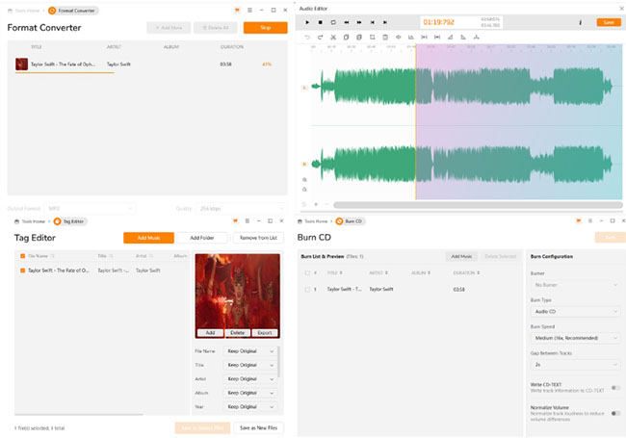Redo the edit in Audio Editor
Viewport: 626px width, 438px height.
point(320,38)
